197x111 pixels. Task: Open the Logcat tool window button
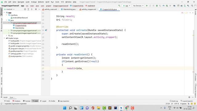pyautogui.click(x=43, y=101)
